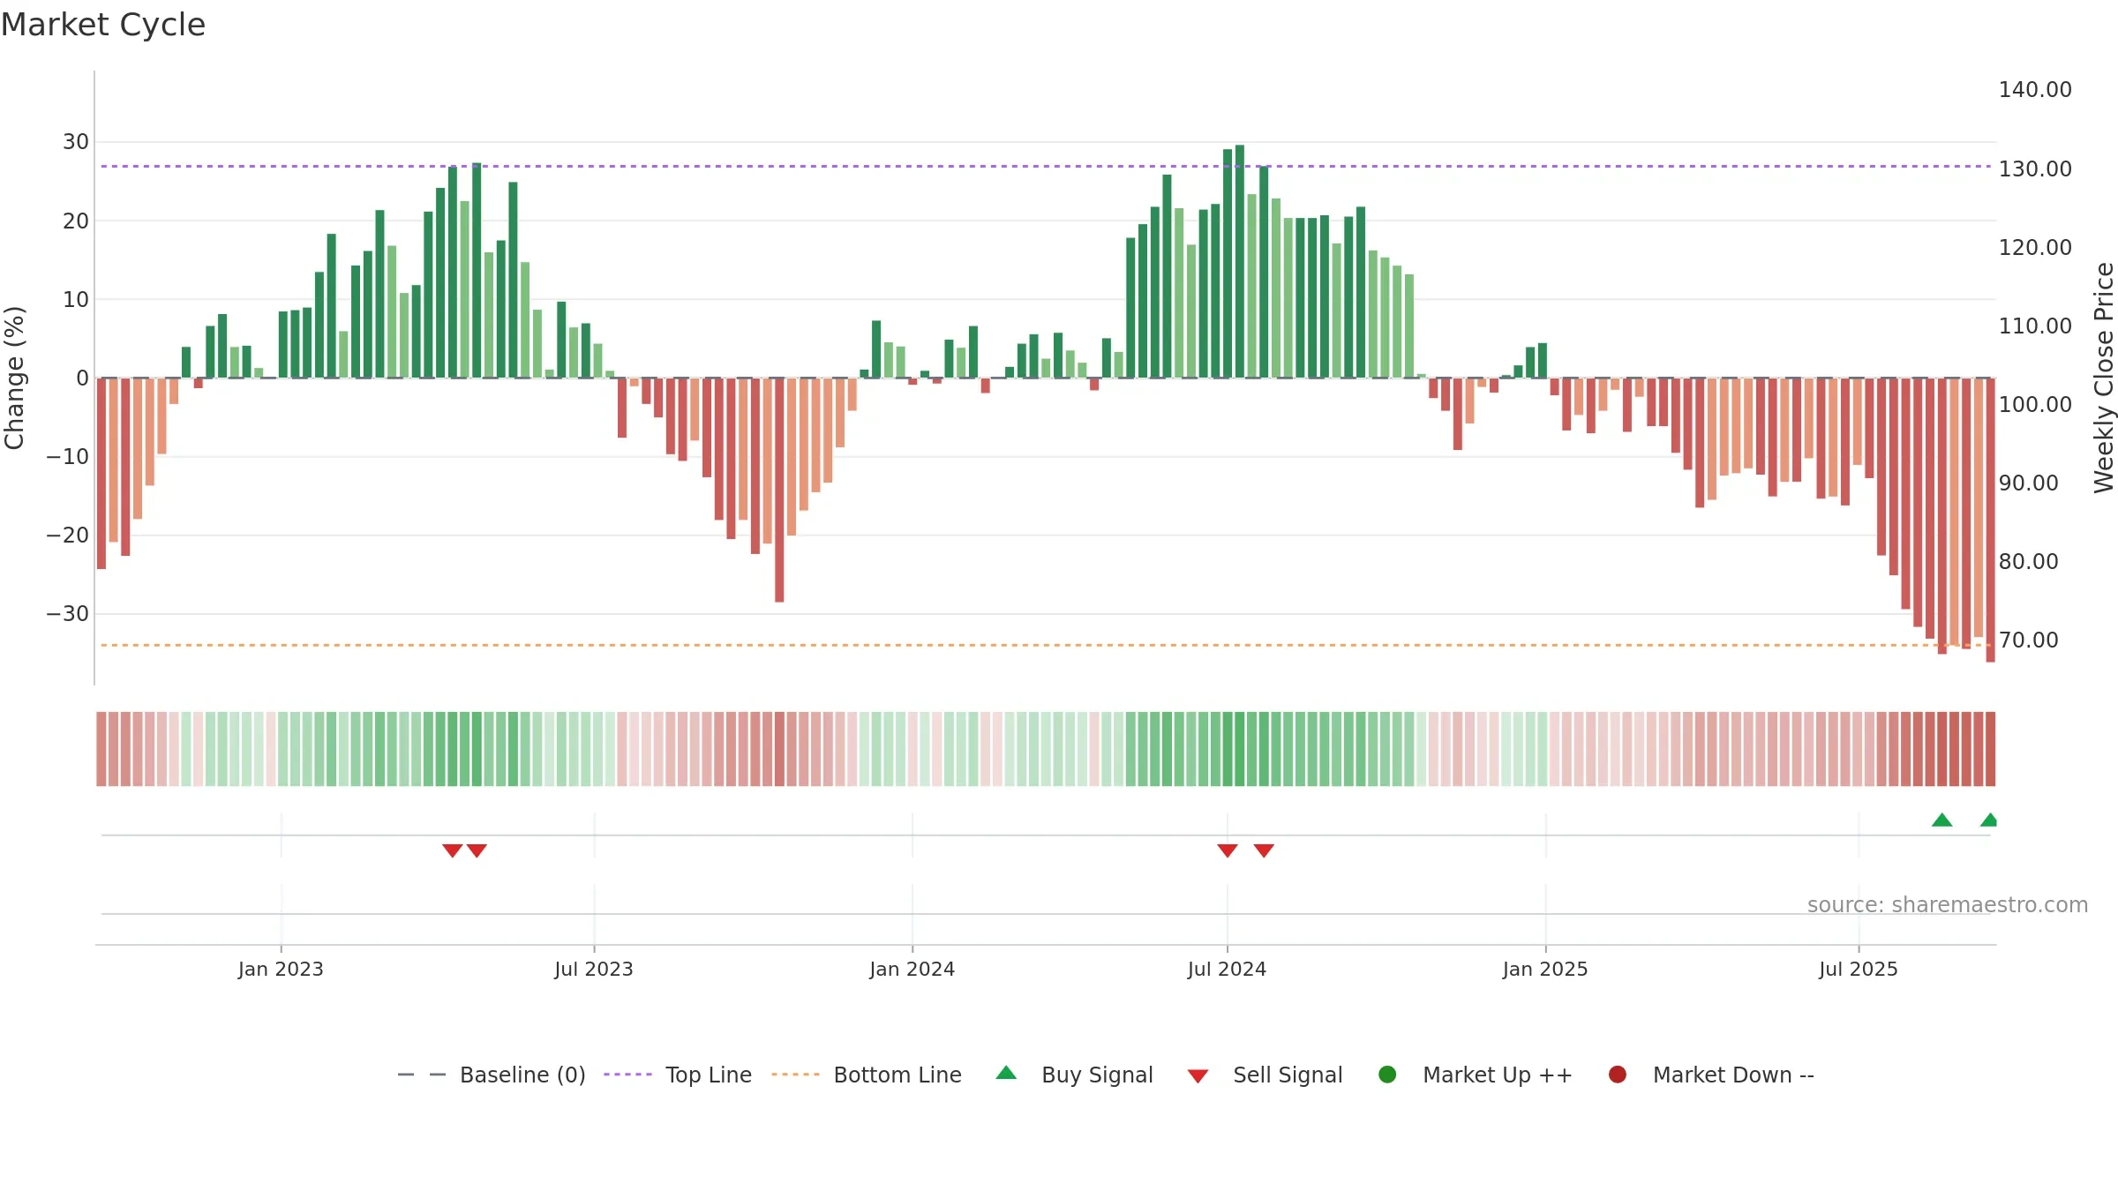Click the Weekly Close Price axis title

click(x=2104, y=378)
